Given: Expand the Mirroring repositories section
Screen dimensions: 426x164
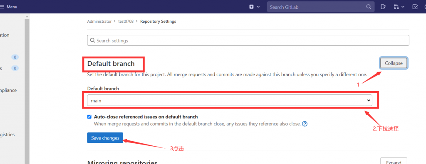Looking at the screenshot, I should click(x=394, y=162).
